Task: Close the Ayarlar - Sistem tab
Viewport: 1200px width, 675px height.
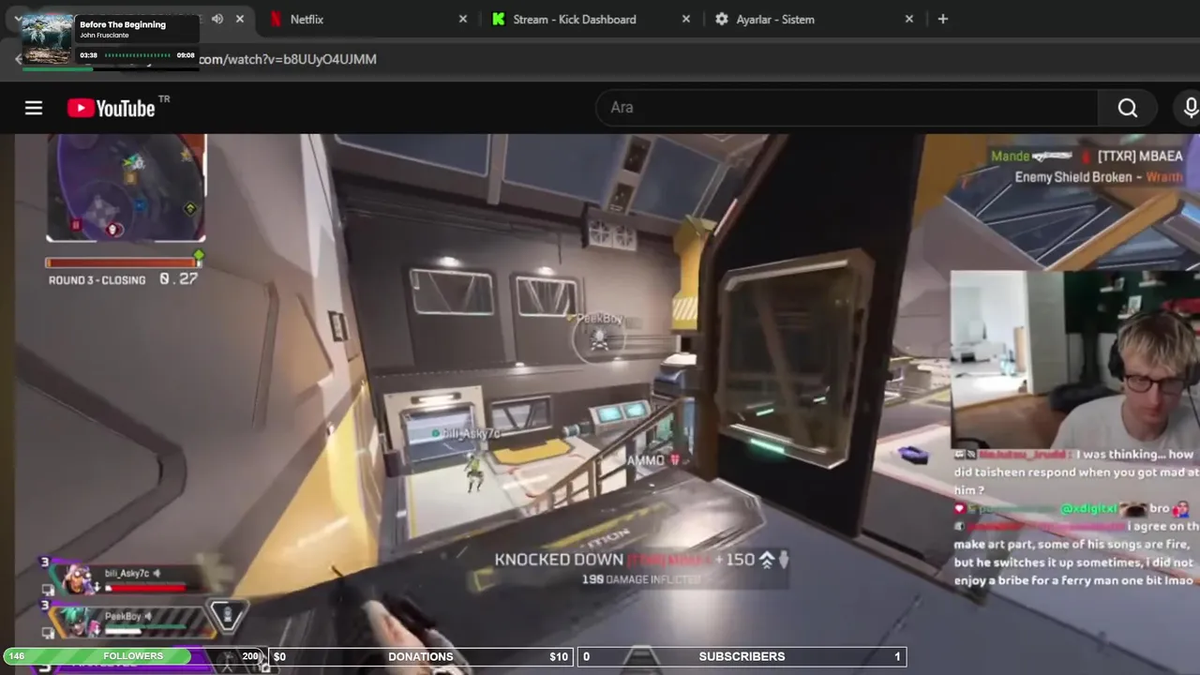Action: 909,19
